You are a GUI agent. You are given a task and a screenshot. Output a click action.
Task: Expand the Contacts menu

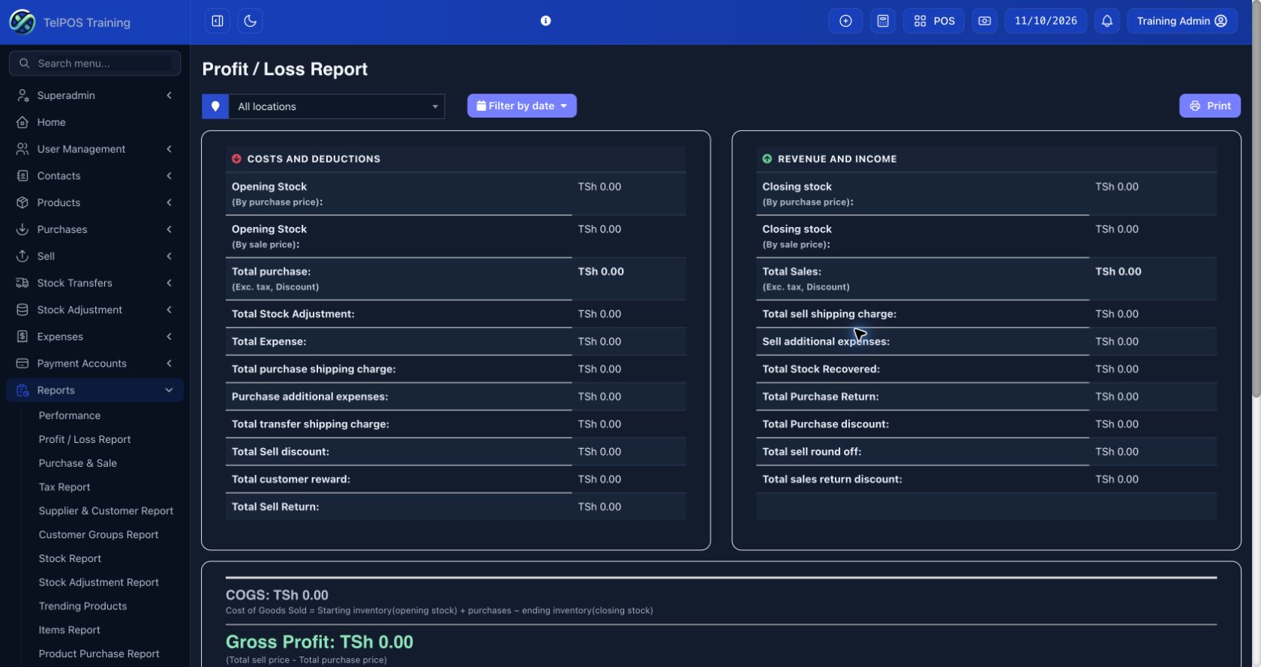[x=95, y=176]
